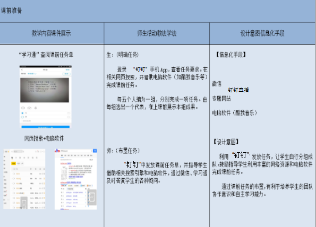The width and height of the screenshot is (316, 227).
Task: Click the blue search button in Baidu screenshot
Action: pos(95,151)
